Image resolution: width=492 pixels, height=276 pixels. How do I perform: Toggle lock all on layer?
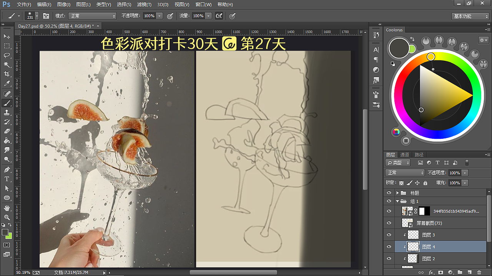426,183
